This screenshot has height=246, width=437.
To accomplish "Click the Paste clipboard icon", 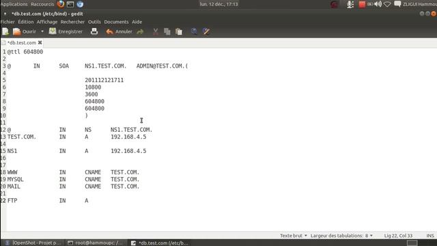I will (179, 32).
